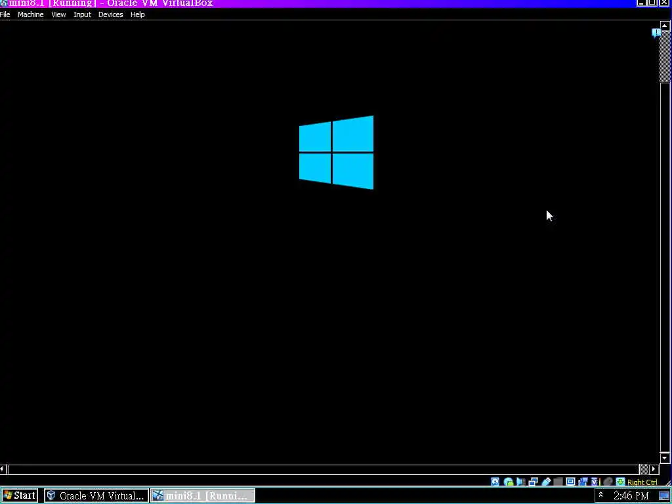This screenshot has height=504, width=672.
Task: Open the Machine menu
Action: [x=30, y=14]
